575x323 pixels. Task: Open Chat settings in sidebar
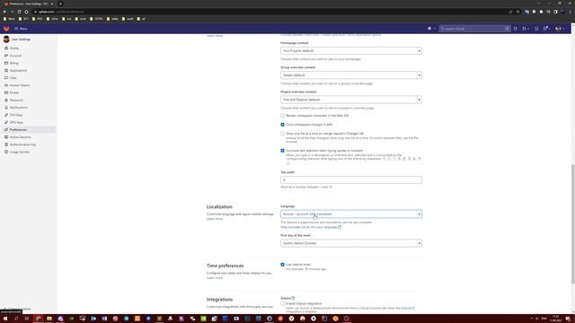13,78
